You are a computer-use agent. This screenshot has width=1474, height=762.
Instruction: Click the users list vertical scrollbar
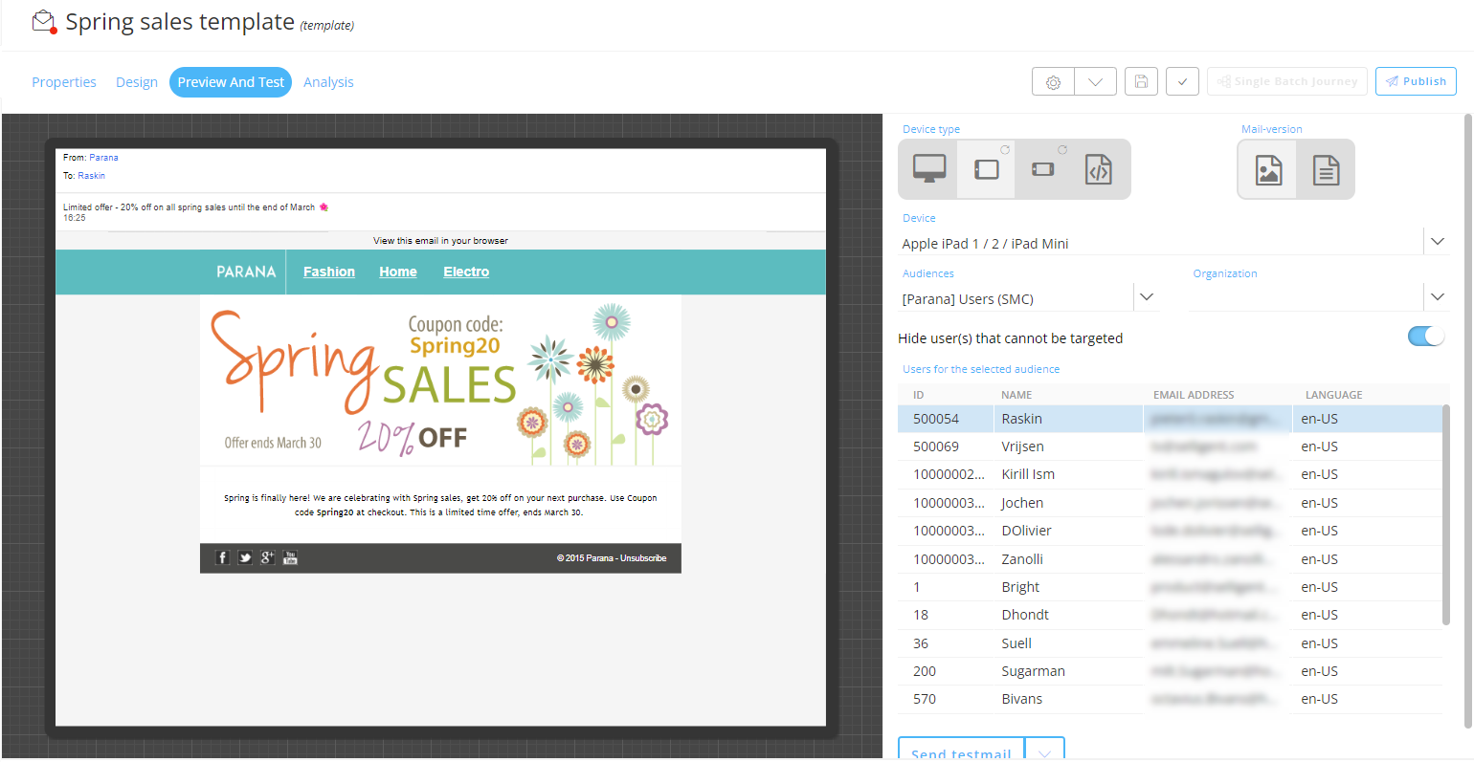click(x=1445, y=516)
